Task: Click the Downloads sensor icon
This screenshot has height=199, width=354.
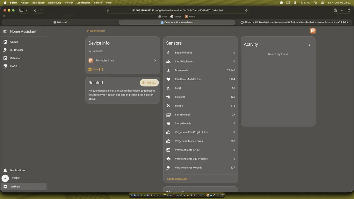Action: pyautogui.click(x=168, y=70)
